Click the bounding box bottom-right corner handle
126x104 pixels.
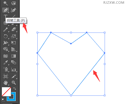105,95
